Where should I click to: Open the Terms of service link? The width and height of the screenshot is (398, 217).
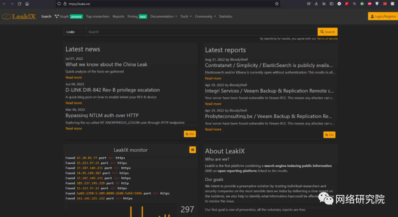point(327,39)
